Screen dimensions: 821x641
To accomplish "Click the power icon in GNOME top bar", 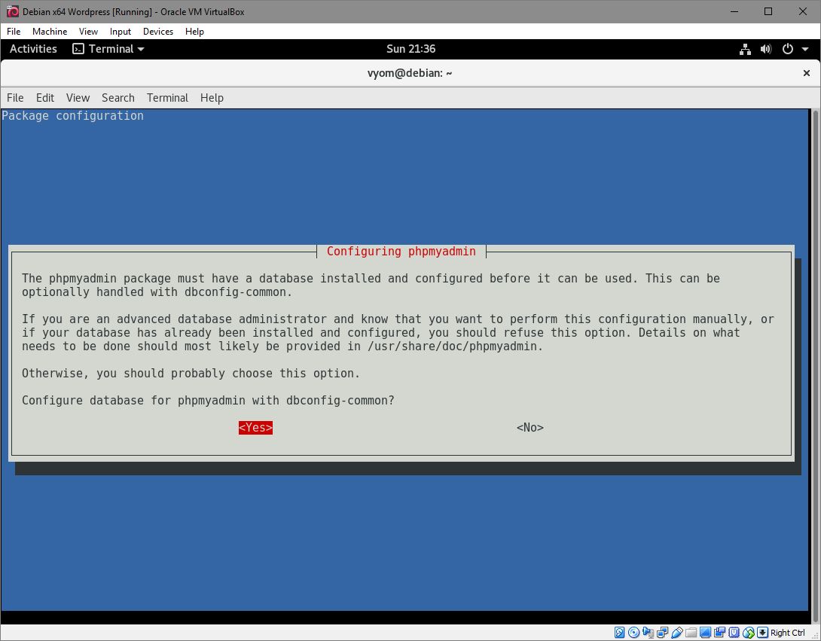I will click(788, 49).
